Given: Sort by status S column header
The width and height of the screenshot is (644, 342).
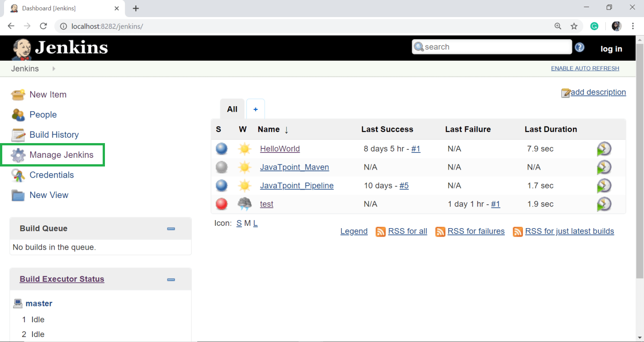Looking at the screenshot, I should click(218, 129).
